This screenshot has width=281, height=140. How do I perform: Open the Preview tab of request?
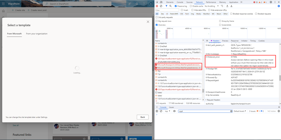[225, 41]
